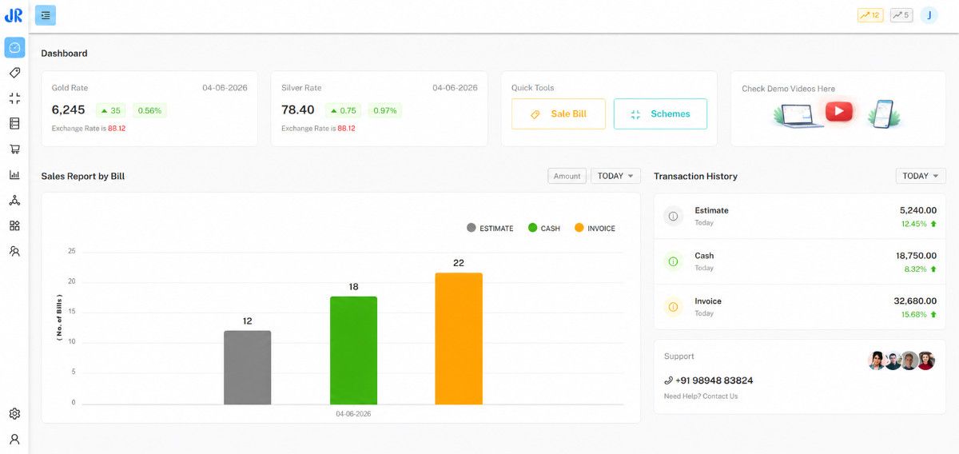Open the schemes arrows icon in sidebar
Image resolution: width=959 pixels, height=454 pixels.
pyautogui.click(x=14, y=98)
